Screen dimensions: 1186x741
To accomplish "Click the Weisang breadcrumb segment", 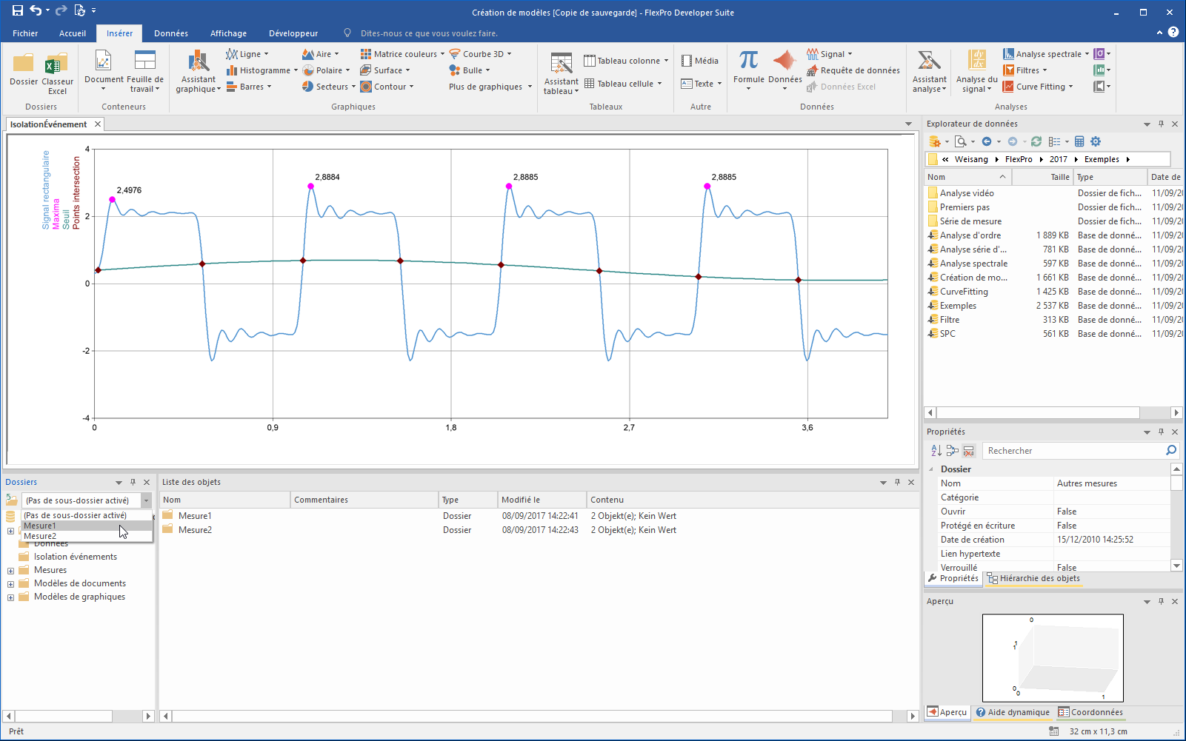I will click(971, 159).
